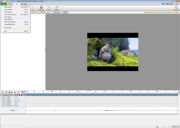Click the new file icon in title bar

tap(4, 1)
